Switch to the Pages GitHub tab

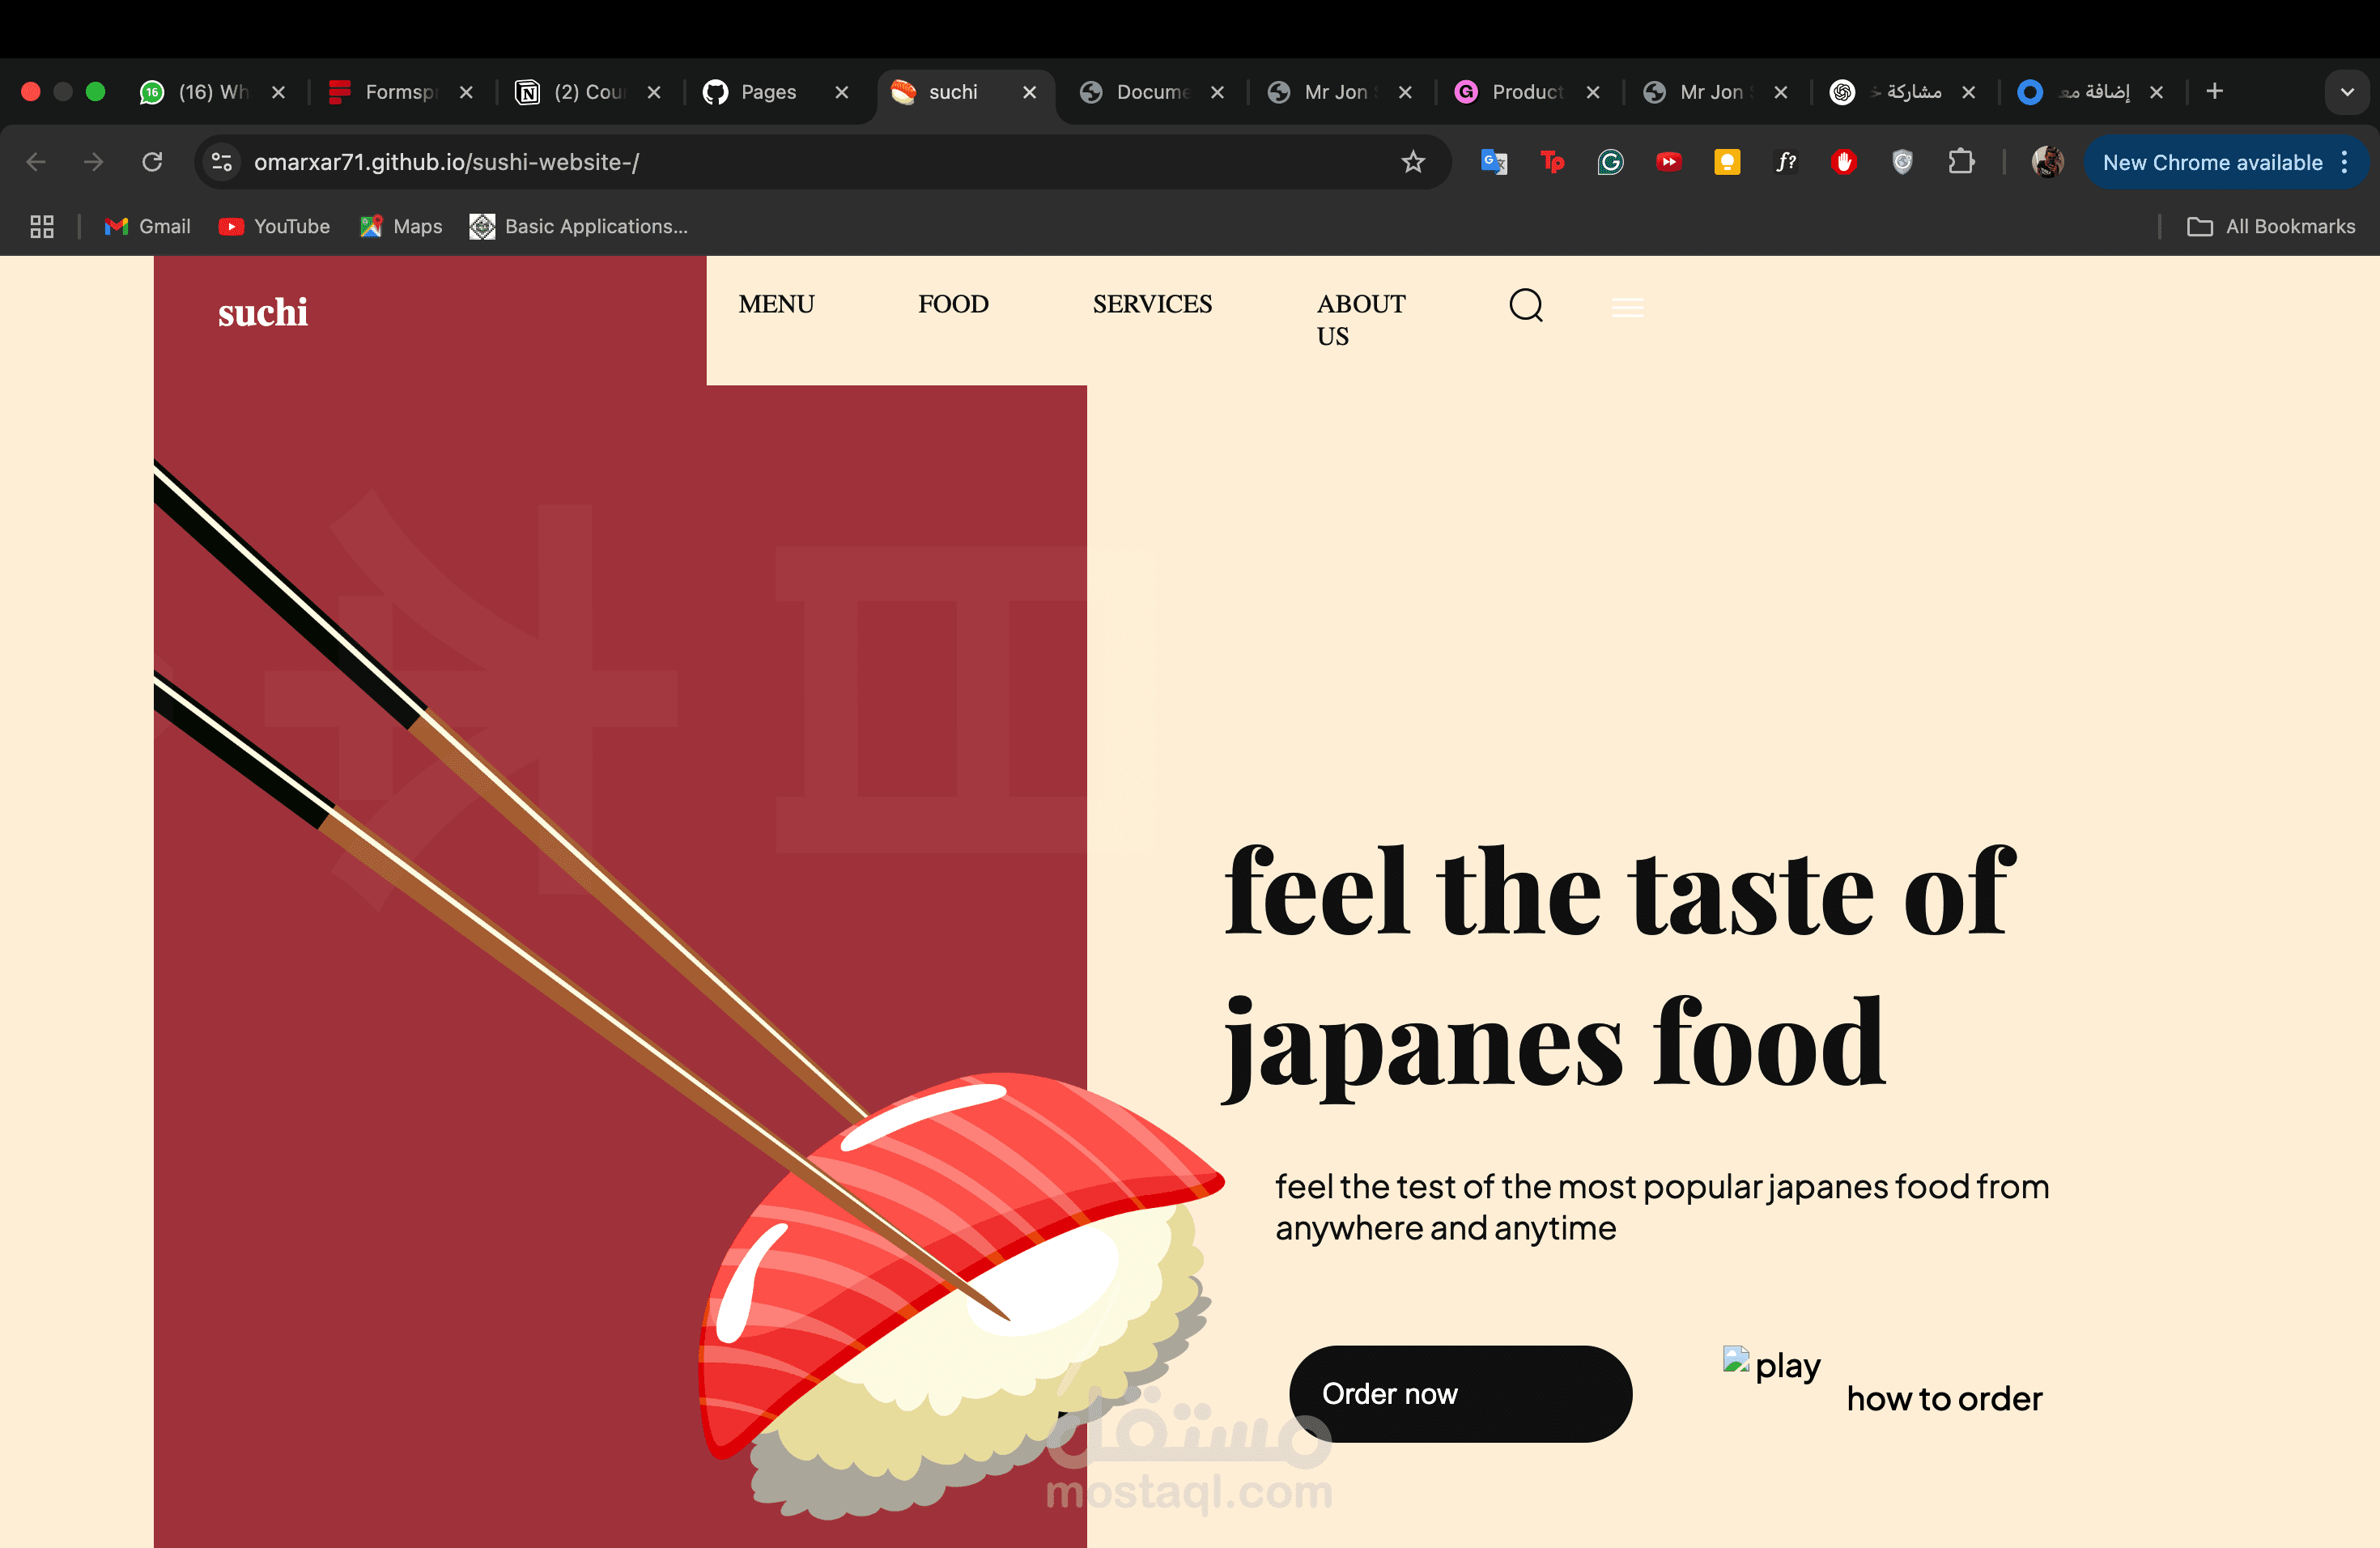(768, 92)
